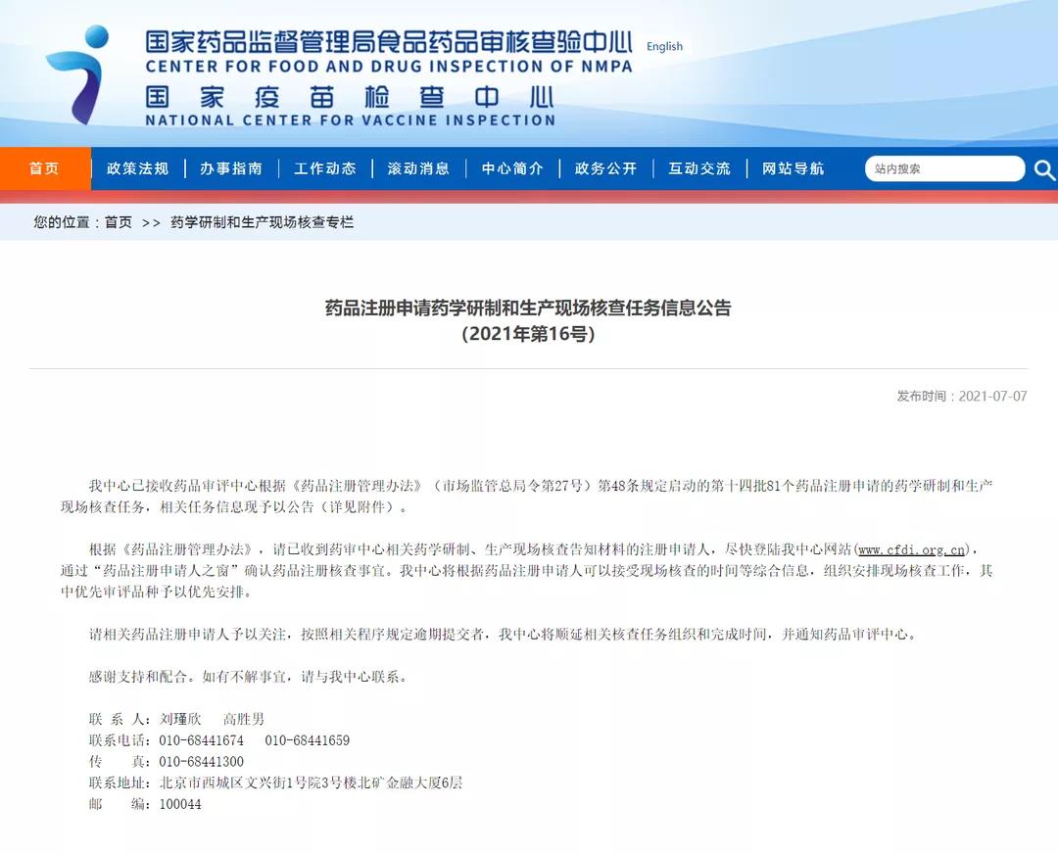Click the NMPA center logo icon

[x=76, y=74]
